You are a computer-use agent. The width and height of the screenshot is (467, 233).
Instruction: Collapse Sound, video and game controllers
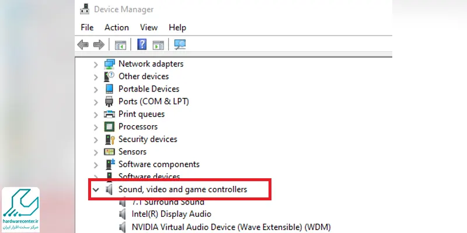click(x=96, y=189)
